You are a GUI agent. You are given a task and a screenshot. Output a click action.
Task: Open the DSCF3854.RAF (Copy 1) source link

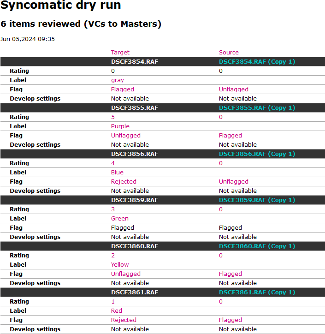click(x=257, y=62)
